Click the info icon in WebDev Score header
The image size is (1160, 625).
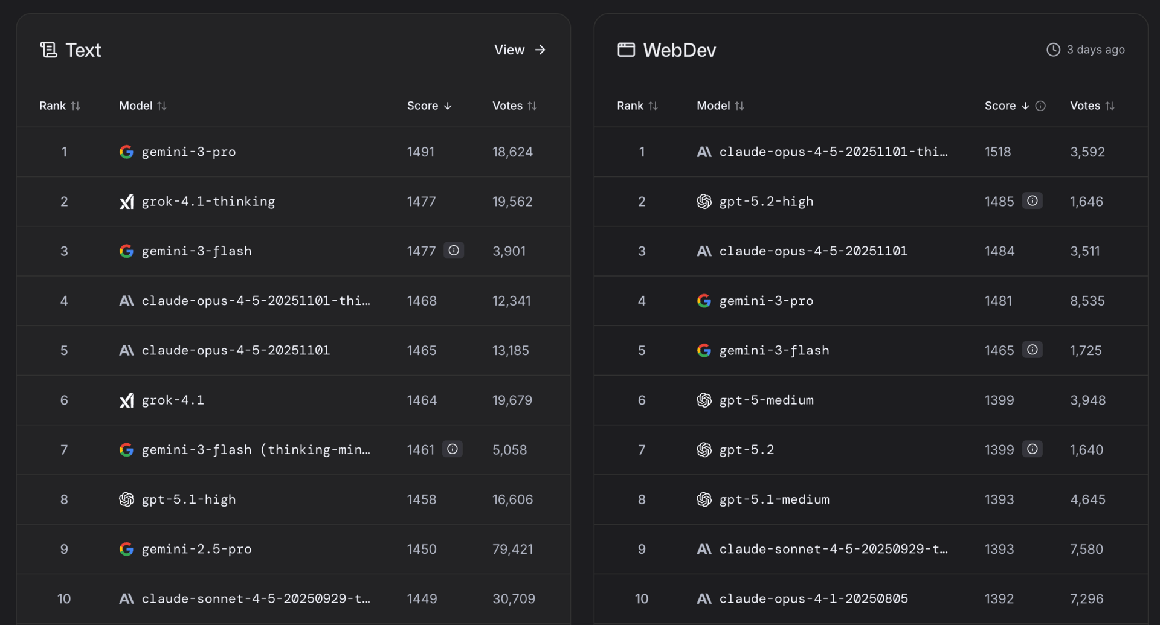(1040, 106)
